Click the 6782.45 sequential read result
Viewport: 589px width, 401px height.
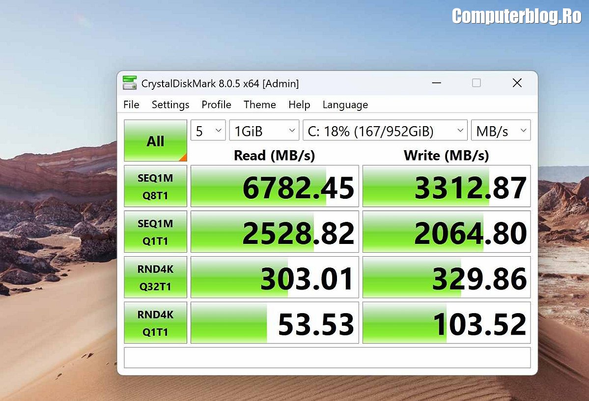click(x=275, y=187)
